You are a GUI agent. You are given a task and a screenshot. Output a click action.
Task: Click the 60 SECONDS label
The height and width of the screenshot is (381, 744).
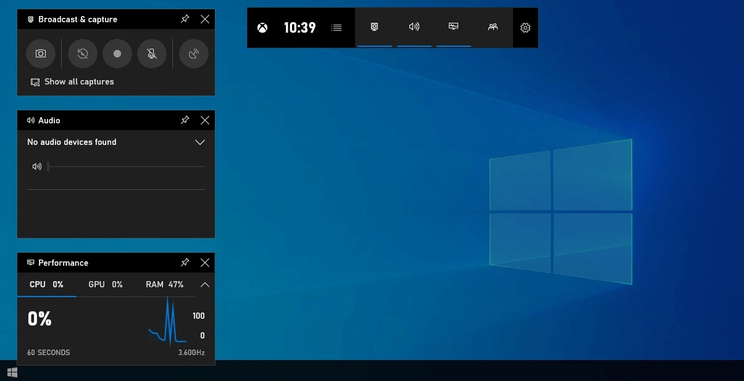tap(49, 353)
